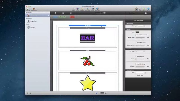Select the yellow star image on the canvas
The image size is (180, 101).
pyautogui.click(x=87, y=83)
